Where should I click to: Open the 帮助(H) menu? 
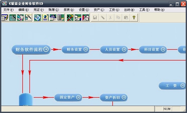coord(159,10)
